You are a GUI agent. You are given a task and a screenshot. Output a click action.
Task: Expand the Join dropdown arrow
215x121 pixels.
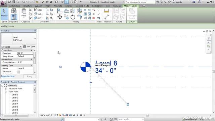click(x=43, y=18)
